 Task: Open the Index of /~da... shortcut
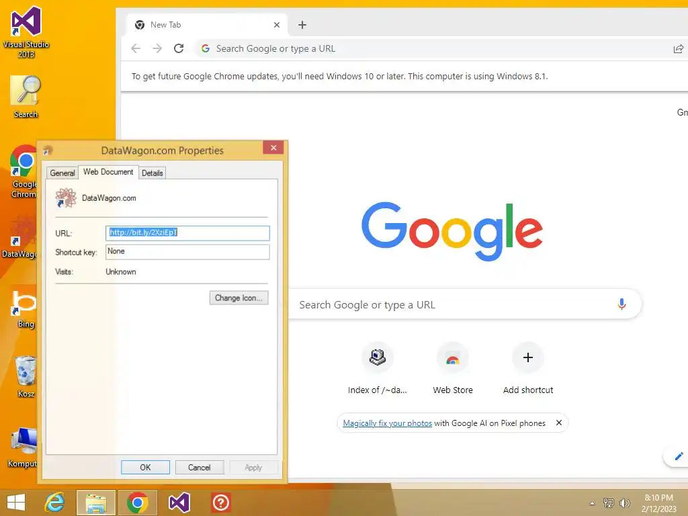(x=378, y=369)
